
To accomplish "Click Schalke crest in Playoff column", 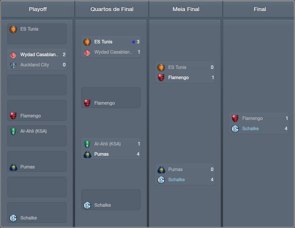I will coord(13,218).
